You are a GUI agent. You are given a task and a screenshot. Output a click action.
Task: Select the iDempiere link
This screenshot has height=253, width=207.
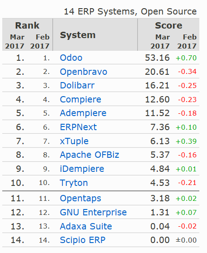click(82, 169)
